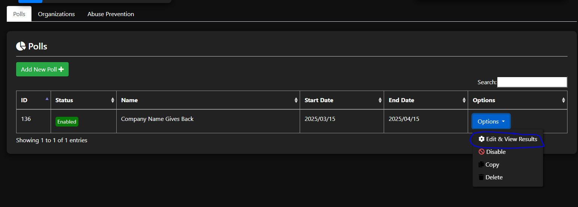Click the Status column sort arrows

coord(113,100)
